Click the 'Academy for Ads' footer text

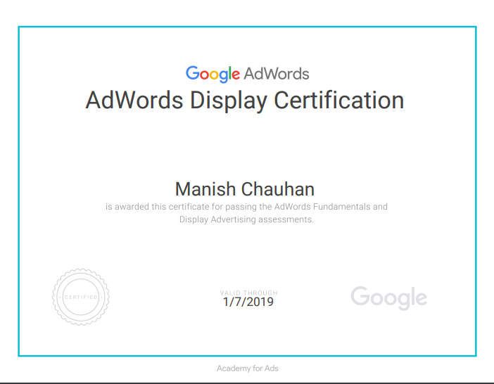point(247,369)
